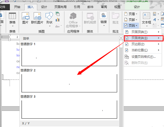Click the SmartArt icon above the chart icon
This screenshot has height=127, width=164.
pos(57,14)
